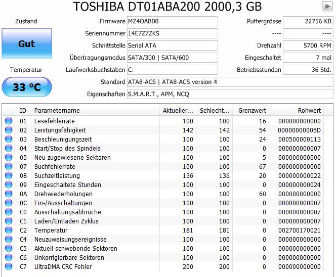Click the Aktueller... column header
The image size is (336, 277).
click(178, 111)
